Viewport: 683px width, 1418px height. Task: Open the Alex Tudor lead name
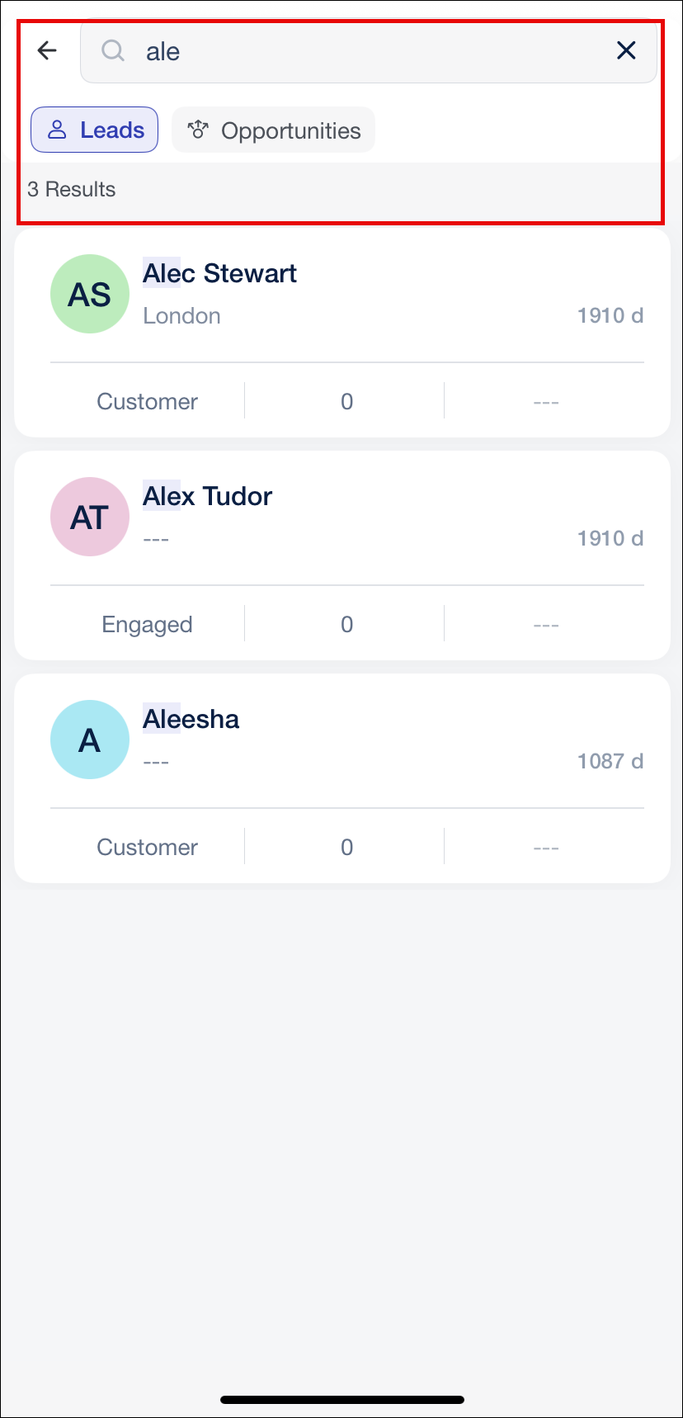tap(207, 496)
